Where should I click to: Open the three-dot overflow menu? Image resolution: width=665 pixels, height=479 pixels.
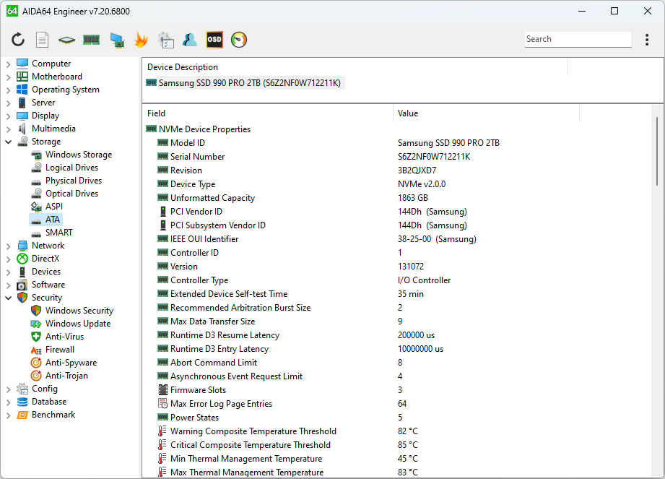[647, 39]
